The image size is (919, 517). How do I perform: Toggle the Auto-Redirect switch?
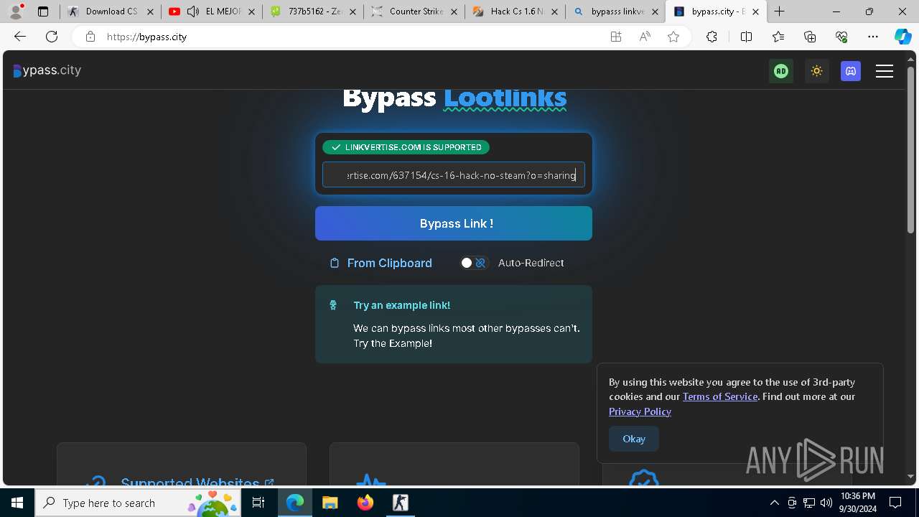coord(474,263)
